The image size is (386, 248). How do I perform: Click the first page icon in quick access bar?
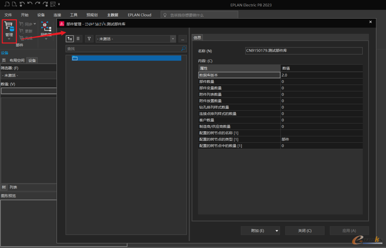point(7,4)
